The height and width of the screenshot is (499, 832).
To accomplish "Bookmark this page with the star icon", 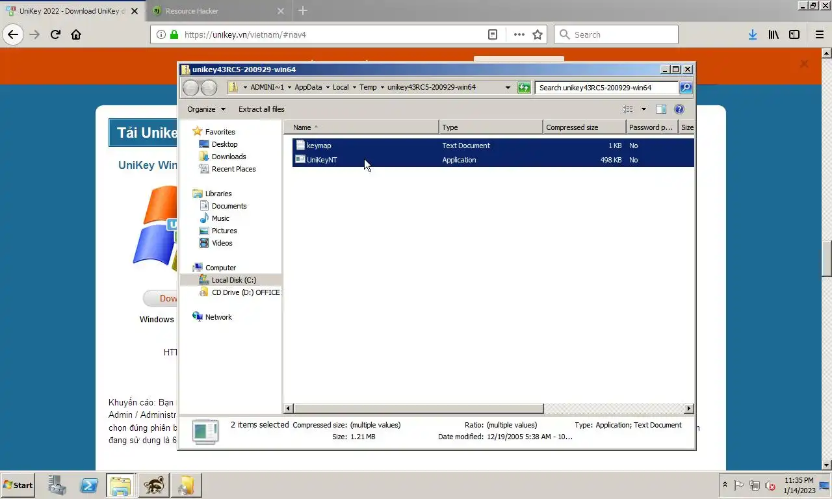I will pos(538,34).
